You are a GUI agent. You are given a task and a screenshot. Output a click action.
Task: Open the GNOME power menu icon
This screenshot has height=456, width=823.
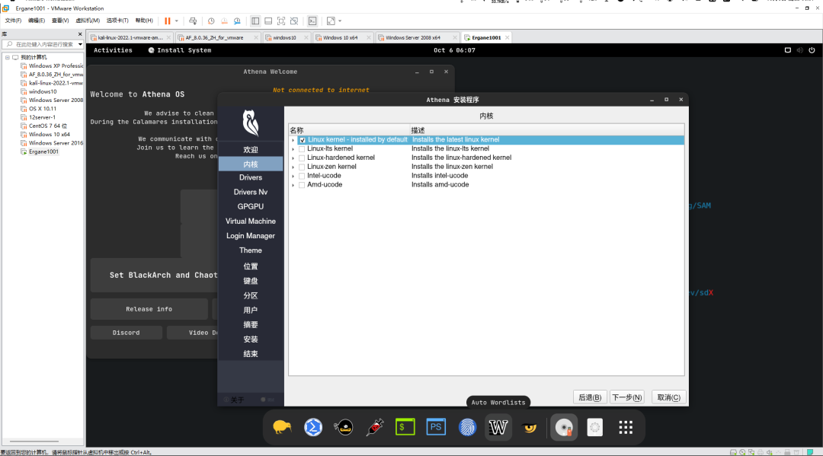click(812, 50)
